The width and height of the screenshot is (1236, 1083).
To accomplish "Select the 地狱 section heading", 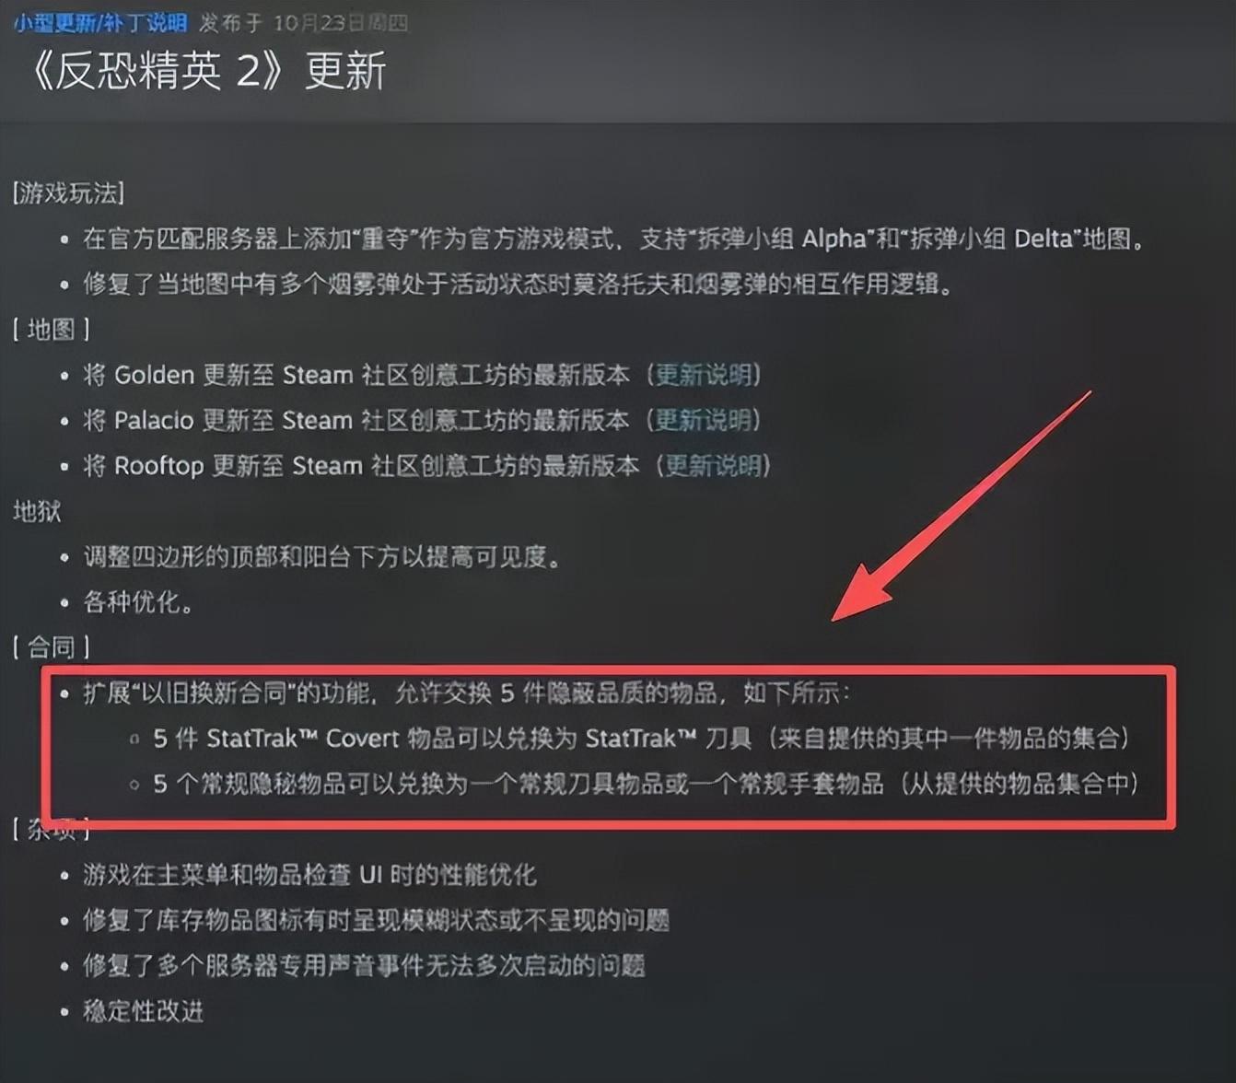I will 37,511.
